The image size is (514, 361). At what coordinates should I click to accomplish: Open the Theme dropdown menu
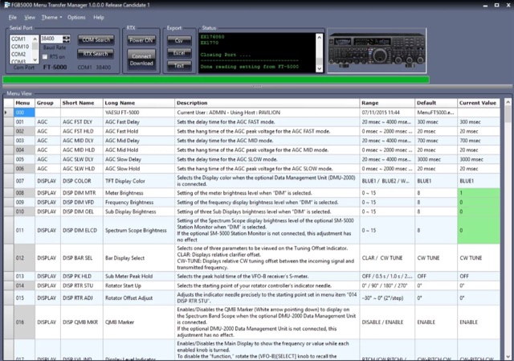tap(51, 16)
